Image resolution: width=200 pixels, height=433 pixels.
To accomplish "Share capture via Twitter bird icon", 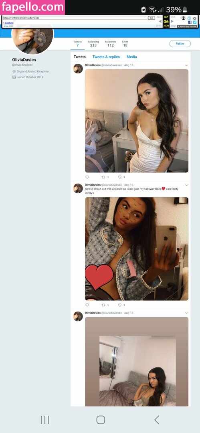I will [195, 22].
